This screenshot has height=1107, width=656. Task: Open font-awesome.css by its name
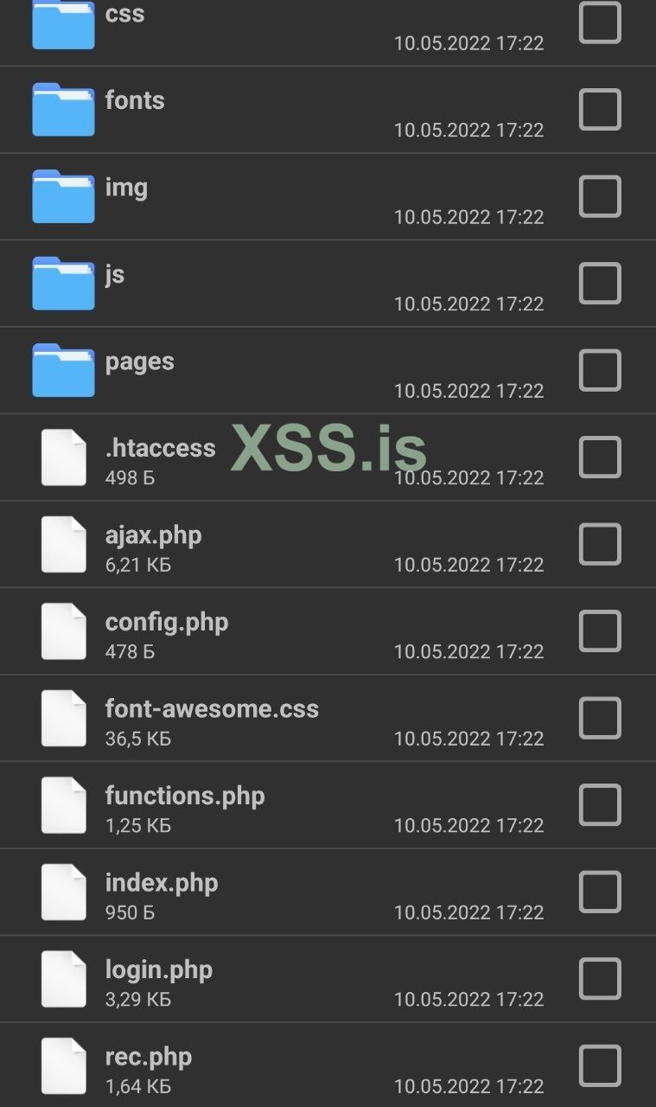[212, 709]
